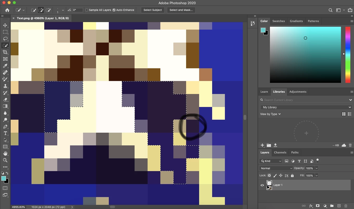This screenshot has width=354, height=209.
Task: Uncheck the Auto-Enhance checkbox
Action: [114, 10]
